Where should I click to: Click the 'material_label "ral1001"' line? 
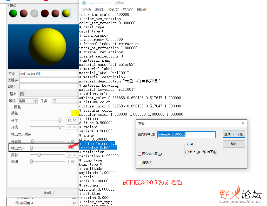coord(104,73)
